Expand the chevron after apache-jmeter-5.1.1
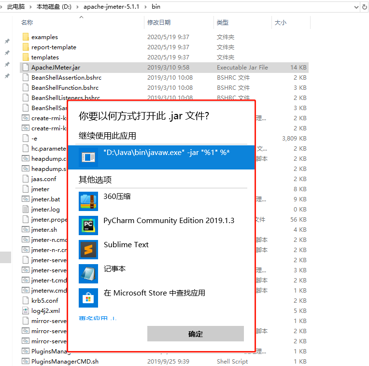 click(145, 7)
